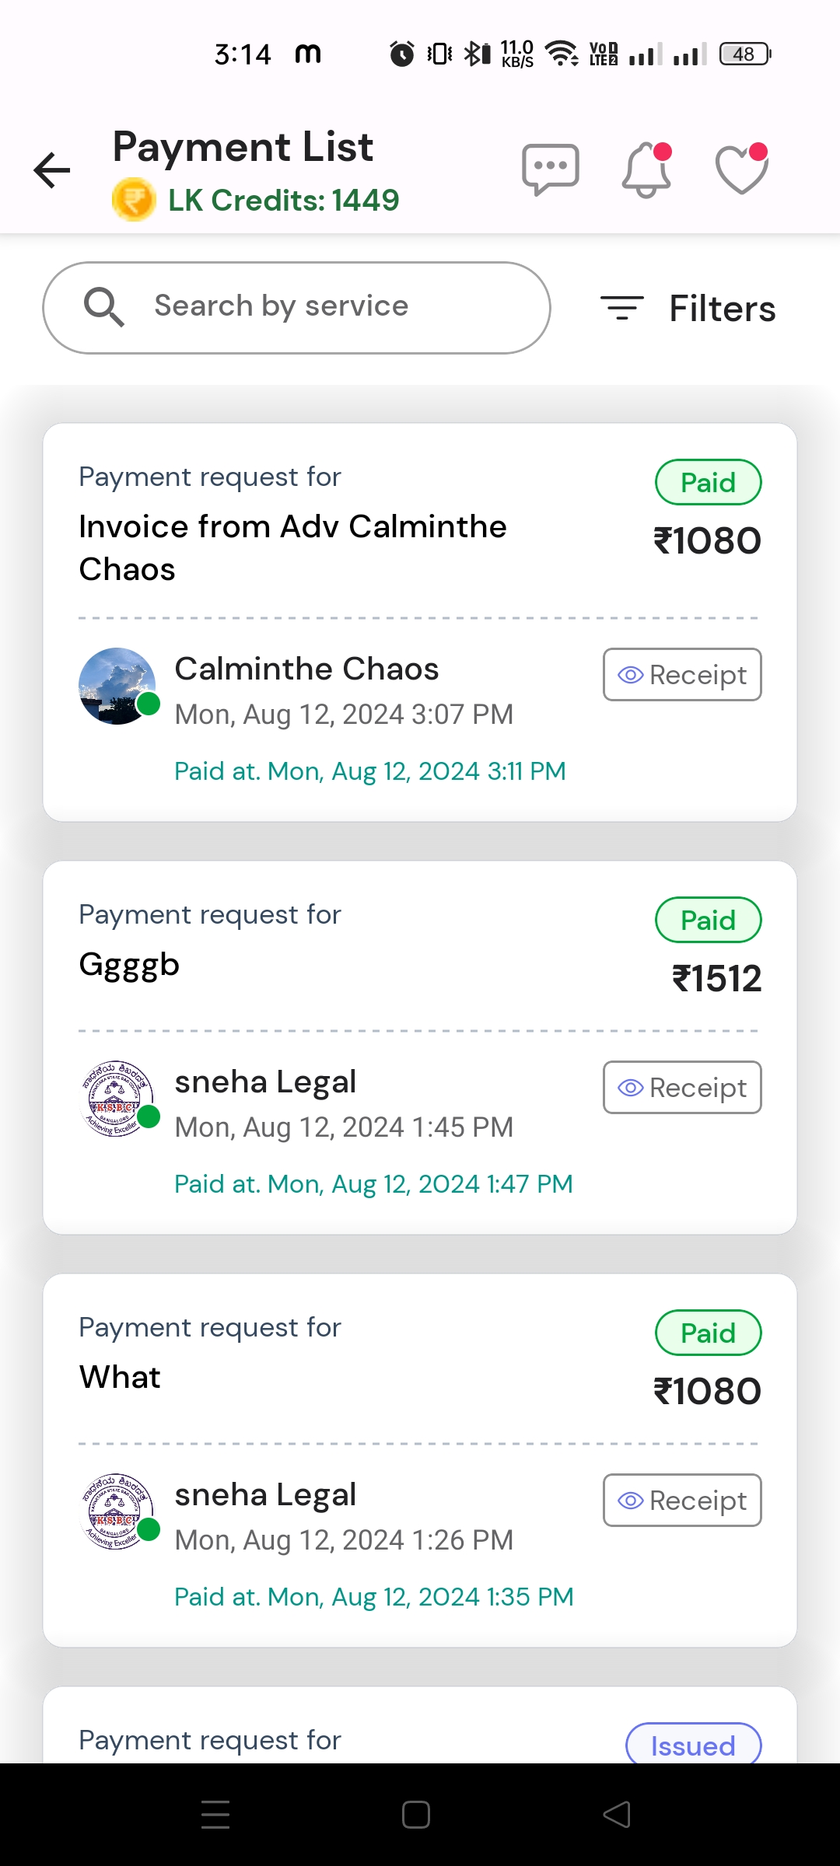Image resolution: width=840 pixels, height=1866 pixels.
Task: View receipt for Calminthe Chaos payment
Action: tap(682, 675)
